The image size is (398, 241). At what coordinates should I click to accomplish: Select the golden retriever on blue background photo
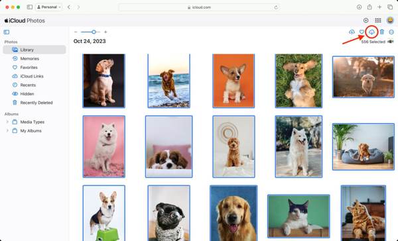pyautogui.click(x=233, y=213)
